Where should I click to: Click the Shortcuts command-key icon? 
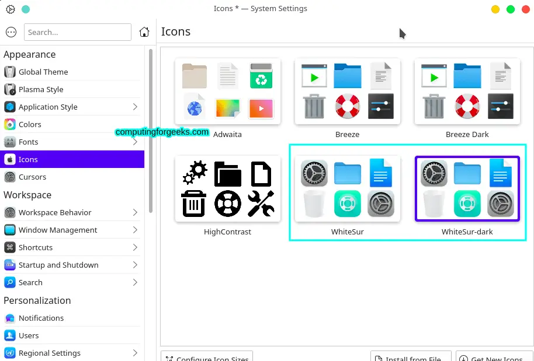pos(10,247)
